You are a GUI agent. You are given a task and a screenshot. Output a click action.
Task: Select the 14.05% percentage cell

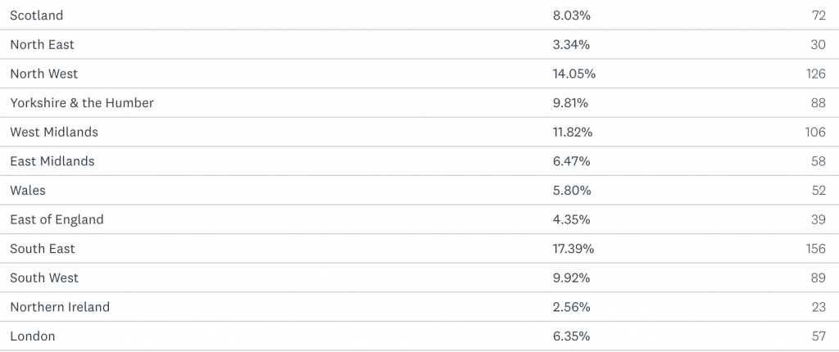tap(574, 74)
